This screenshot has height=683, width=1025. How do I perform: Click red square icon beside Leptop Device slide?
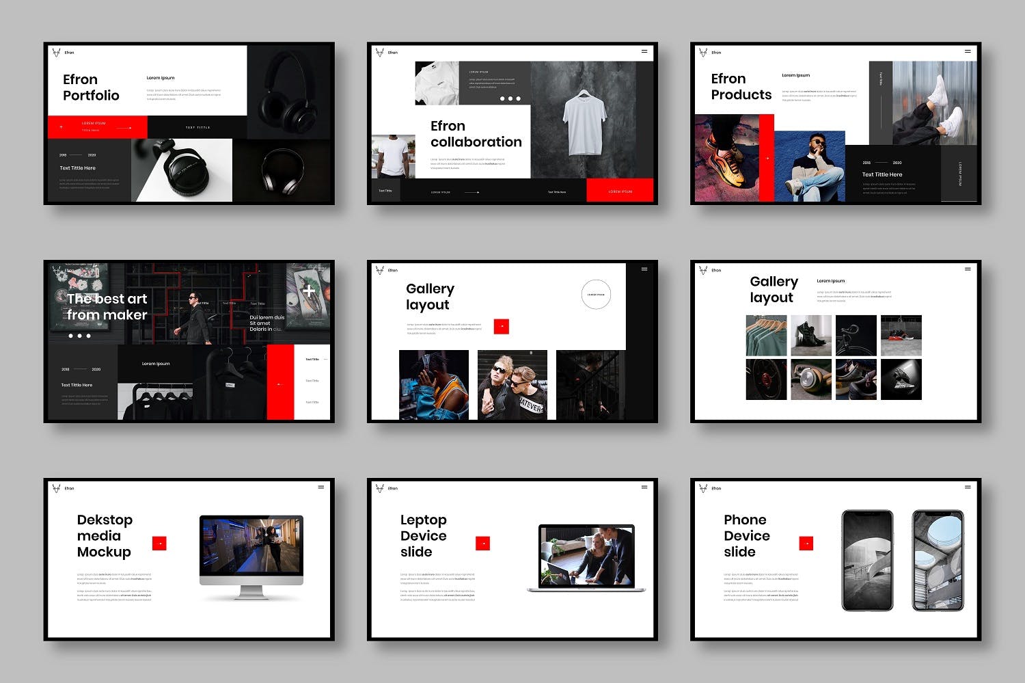click(482, 544)
